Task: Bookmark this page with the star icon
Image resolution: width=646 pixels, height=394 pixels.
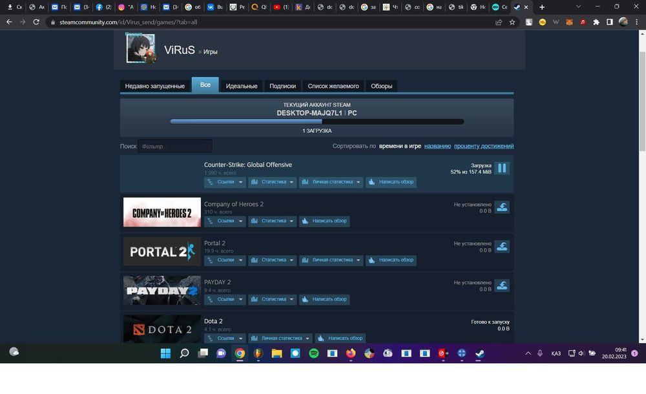Action: coord(512,22)
